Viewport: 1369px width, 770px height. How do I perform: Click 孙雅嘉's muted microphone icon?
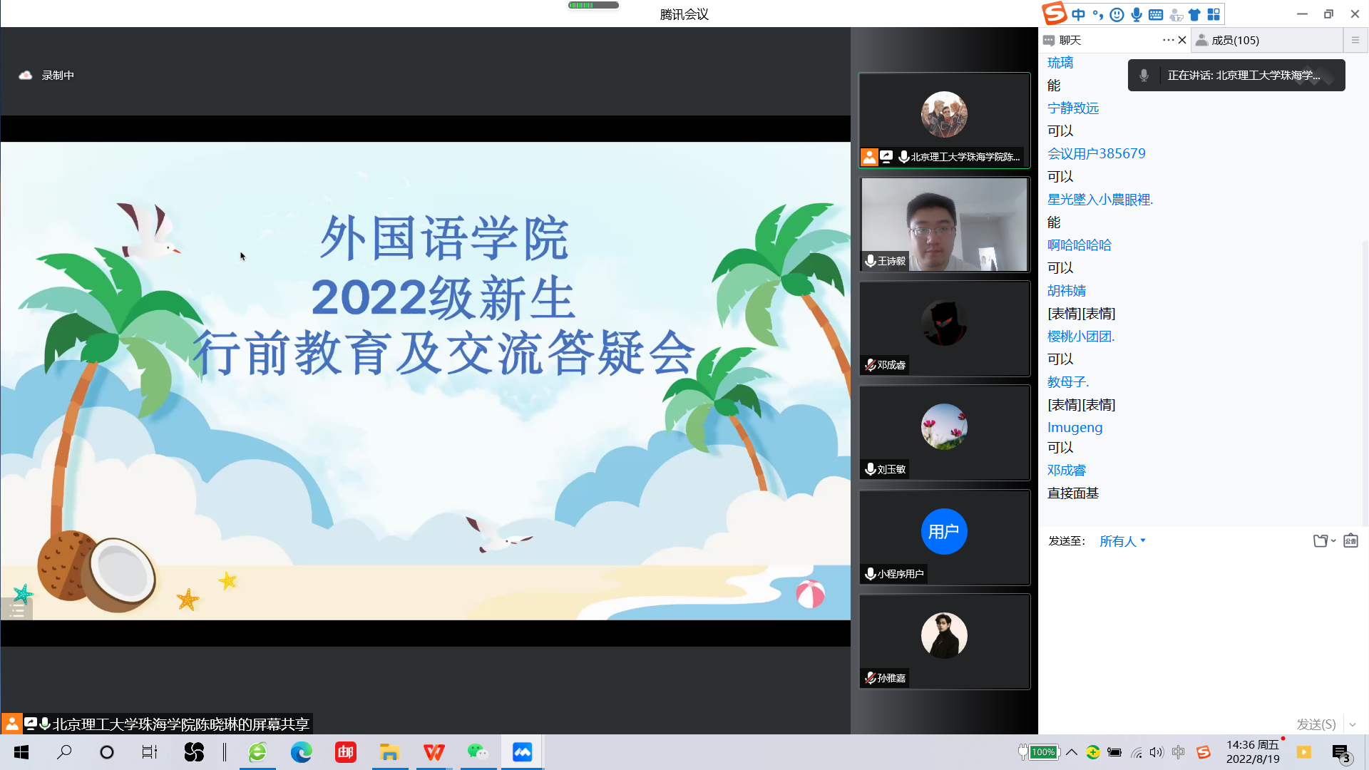[x=870, y=678]
